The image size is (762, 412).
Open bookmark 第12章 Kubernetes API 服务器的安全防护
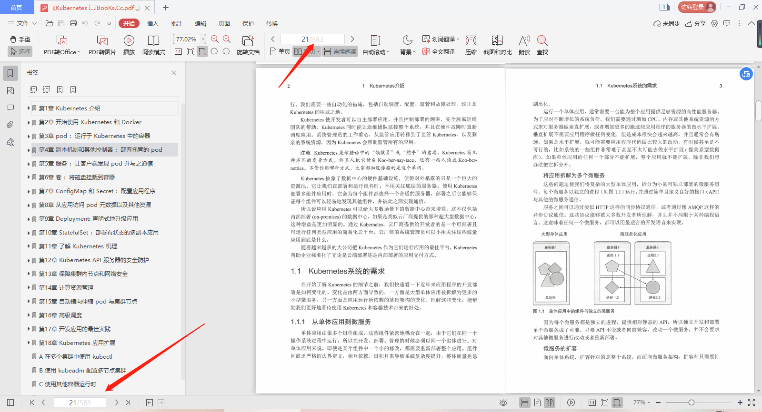click(94, 260)
